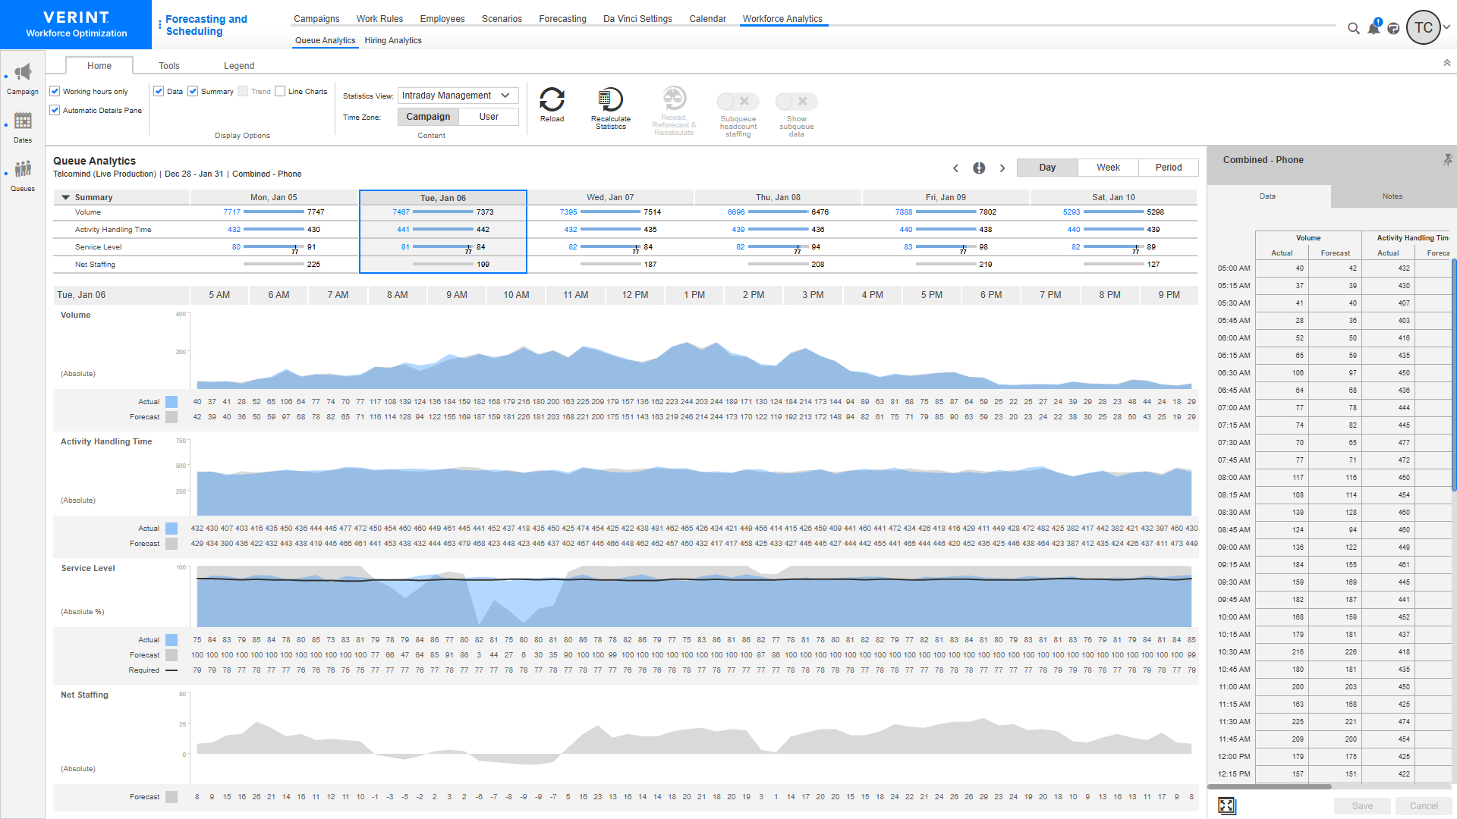Enable the Line Charts checkbox
The width and height of the screenshot is (1457, 819).
click(280, 92)
